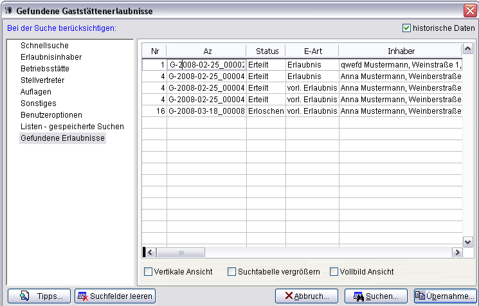Click the Inhaber column header
The height and width of the screenshot is (306, 479).
click(401, 51)
